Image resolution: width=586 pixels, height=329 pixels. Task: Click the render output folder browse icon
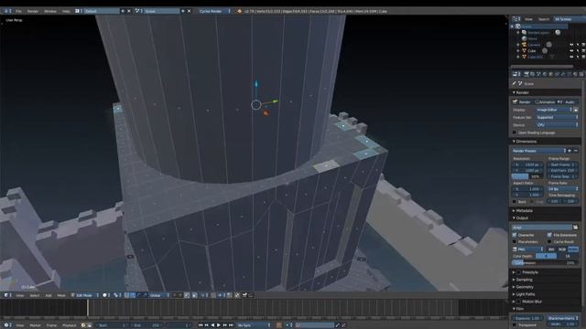[576, 228]
